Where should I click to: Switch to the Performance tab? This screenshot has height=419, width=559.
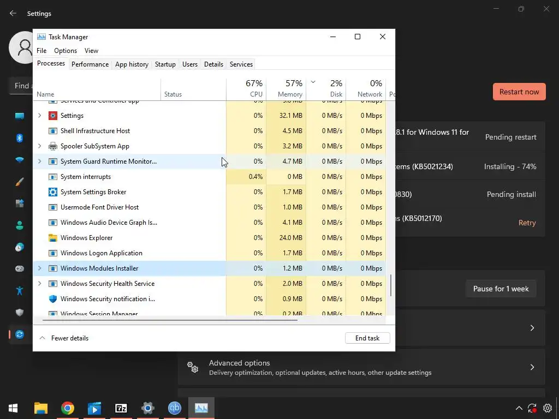[x=90, y=64]
